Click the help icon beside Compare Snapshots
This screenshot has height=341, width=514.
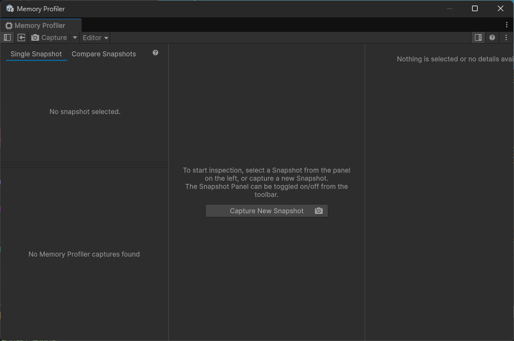tap(155, 52)
